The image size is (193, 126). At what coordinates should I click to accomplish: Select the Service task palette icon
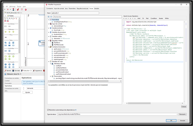[x=6, y=43]
